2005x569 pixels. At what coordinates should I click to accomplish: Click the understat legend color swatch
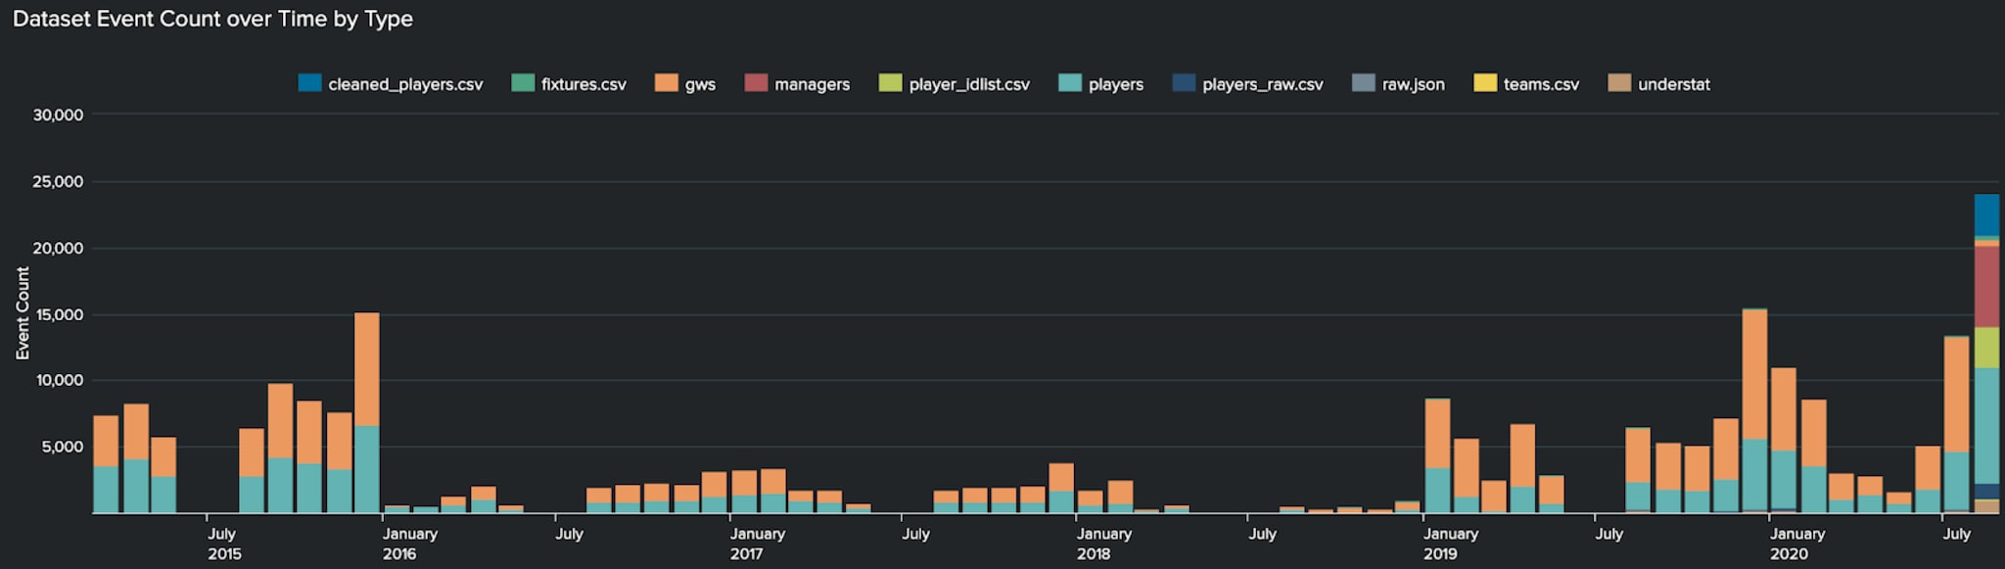coord(1619,83)
